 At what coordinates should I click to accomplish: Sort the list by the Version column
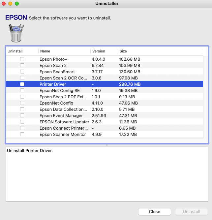click(x=104, y=51)
